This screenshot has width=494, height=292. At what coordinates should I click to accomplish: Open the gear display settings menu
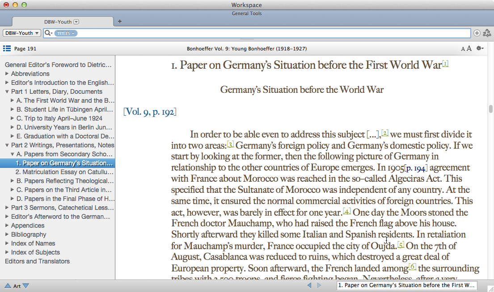(480, 48)
